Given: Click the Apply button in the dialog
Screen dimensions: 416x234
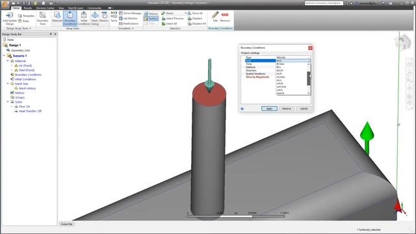Looking at the screenshot, I should [x=269, y=109].
